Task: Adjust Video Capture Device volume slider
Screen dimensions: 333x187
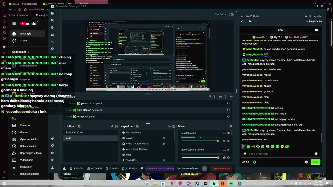Action: (x=200, y=158)
